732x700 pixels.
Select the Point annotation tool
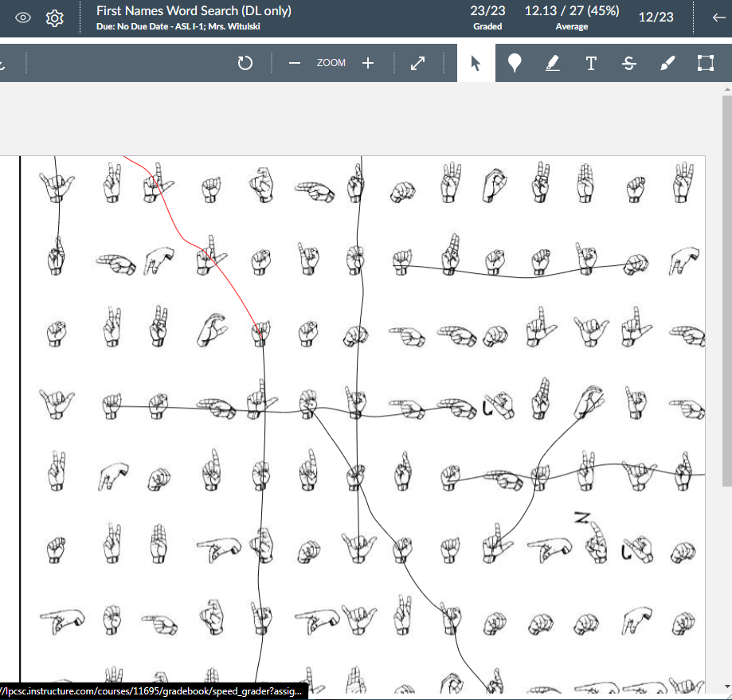pos(515,62)
